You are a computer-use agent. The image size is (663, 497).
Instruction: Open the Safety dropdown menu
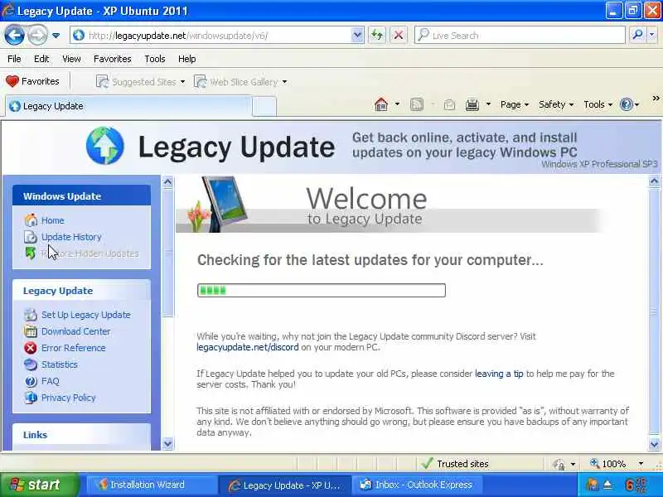point(556,104)
